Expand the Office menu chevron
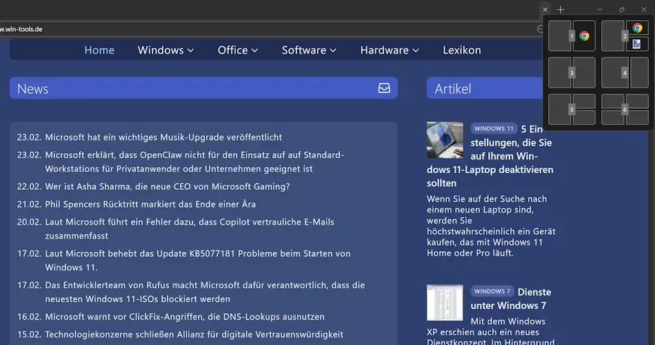 pos(255,50)
